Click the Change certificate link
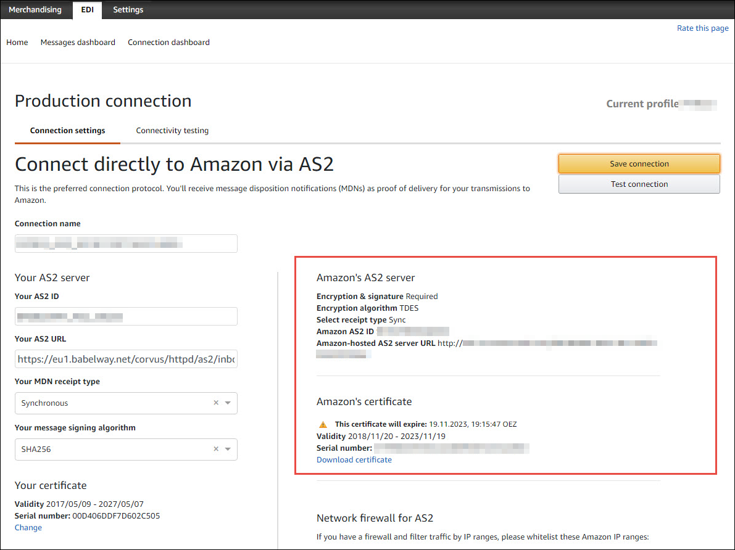This screenshot has height=550, width=735. click(28, 528)
